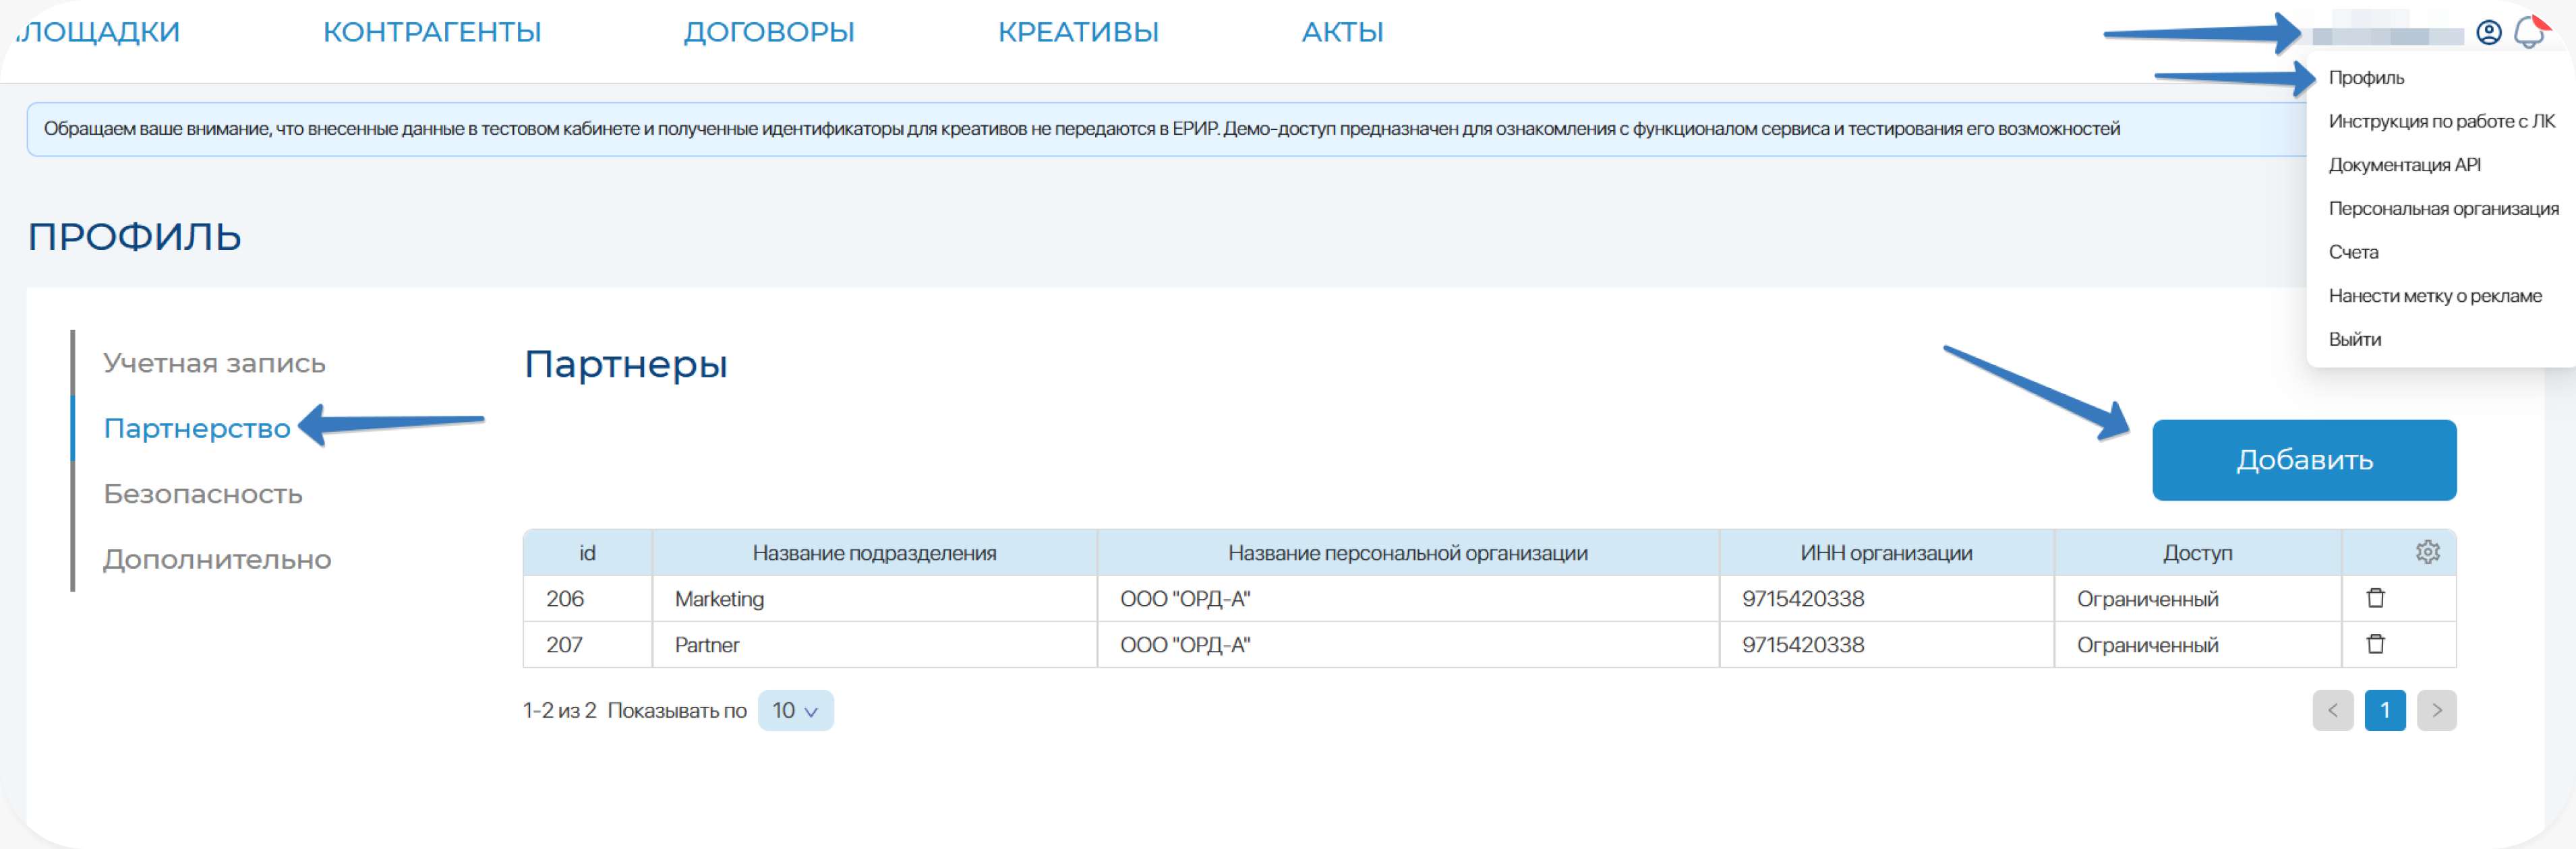The height and width of the screenshot is (849, 2576).
Task: Click the Partner department cell
Action: click(874, 644)
